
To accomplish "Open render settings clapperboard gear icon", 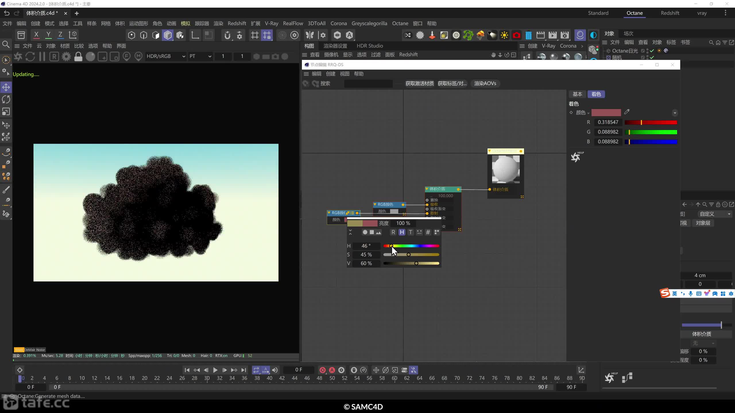I will [565, 35].
